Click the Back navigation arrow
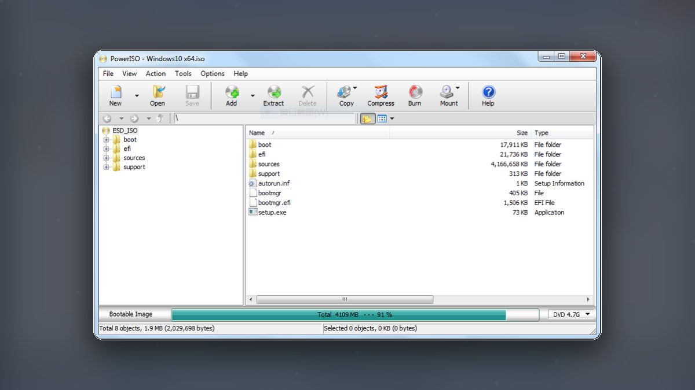 107,118
